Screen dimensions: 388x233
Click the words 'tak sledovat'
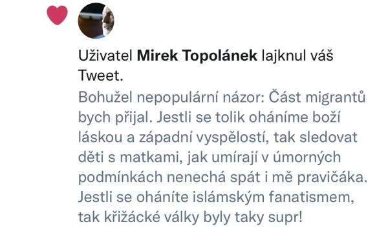pyautogui.click(x=316, y=137)
